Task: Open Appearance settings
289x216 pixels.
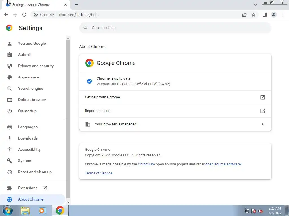Action: click(29, 77)
